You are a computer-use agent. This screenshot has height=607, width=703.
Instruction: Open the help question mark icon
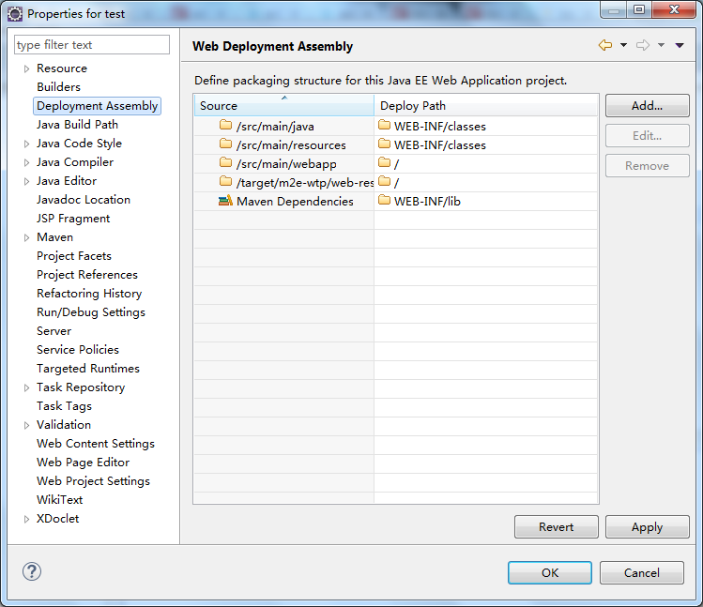click(x=32, y=571)
